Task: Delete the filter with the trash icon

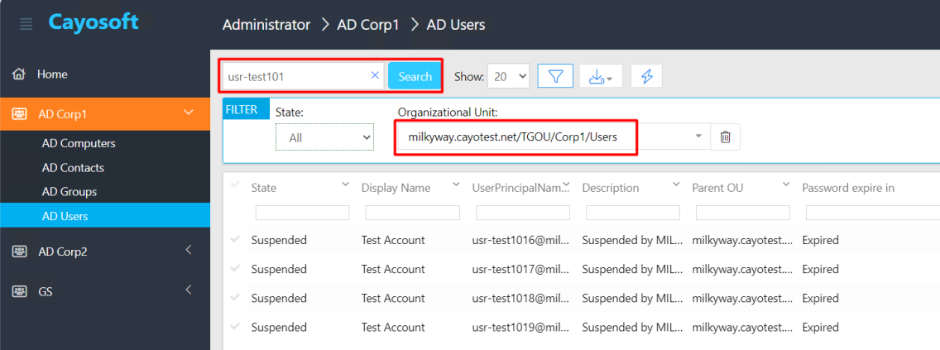Action: pyautogui.click(x=726, y=137)
